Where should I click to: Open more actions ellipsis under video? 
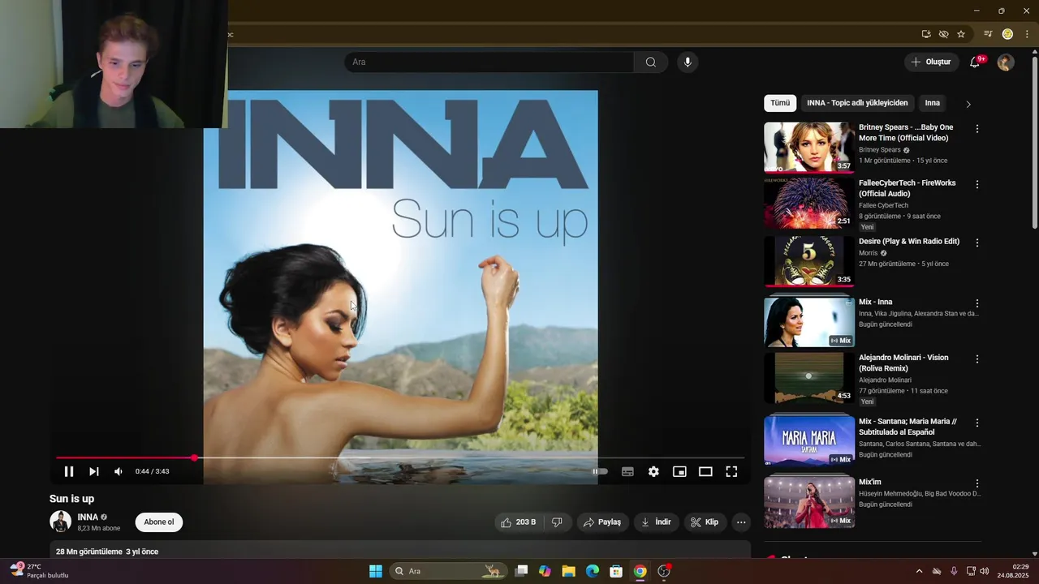[x=741, y=522]
